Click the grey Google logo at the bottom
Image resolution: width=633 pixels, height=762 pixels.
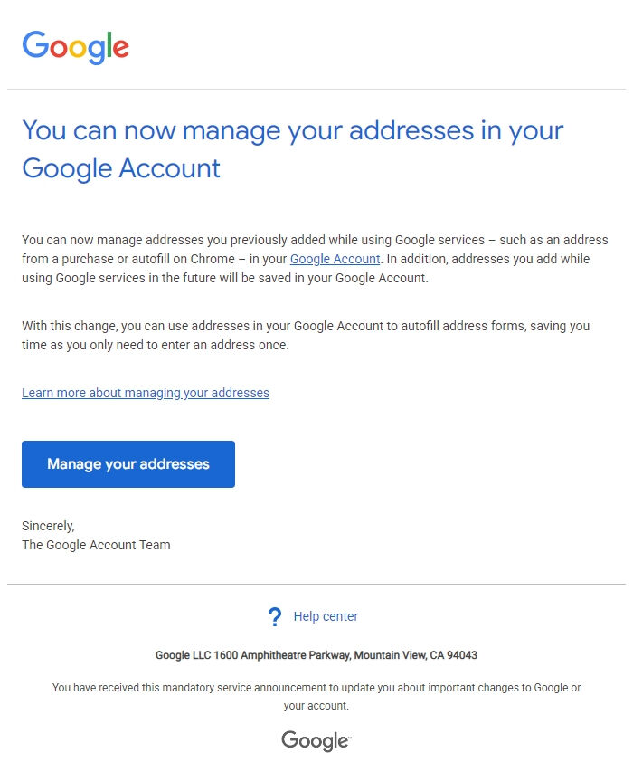click(x=314, y=740)
